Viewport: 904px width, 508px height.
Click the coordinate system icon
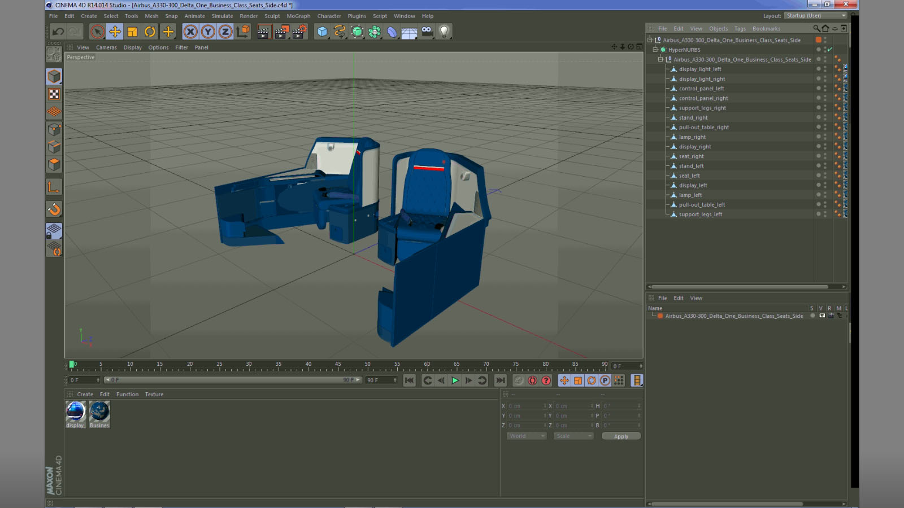click(243, 32)
